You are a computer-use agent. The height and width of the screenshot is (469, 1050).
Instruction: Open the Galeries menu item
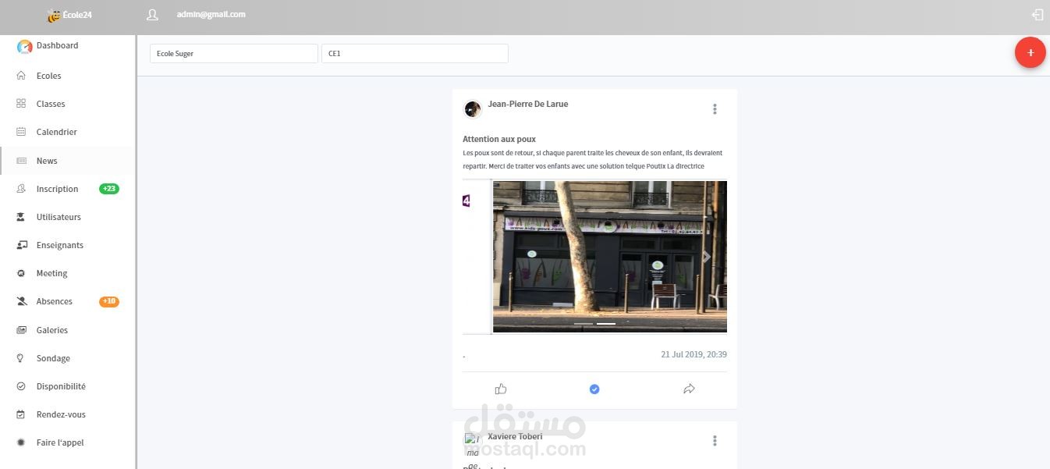[x=51, y=330]
